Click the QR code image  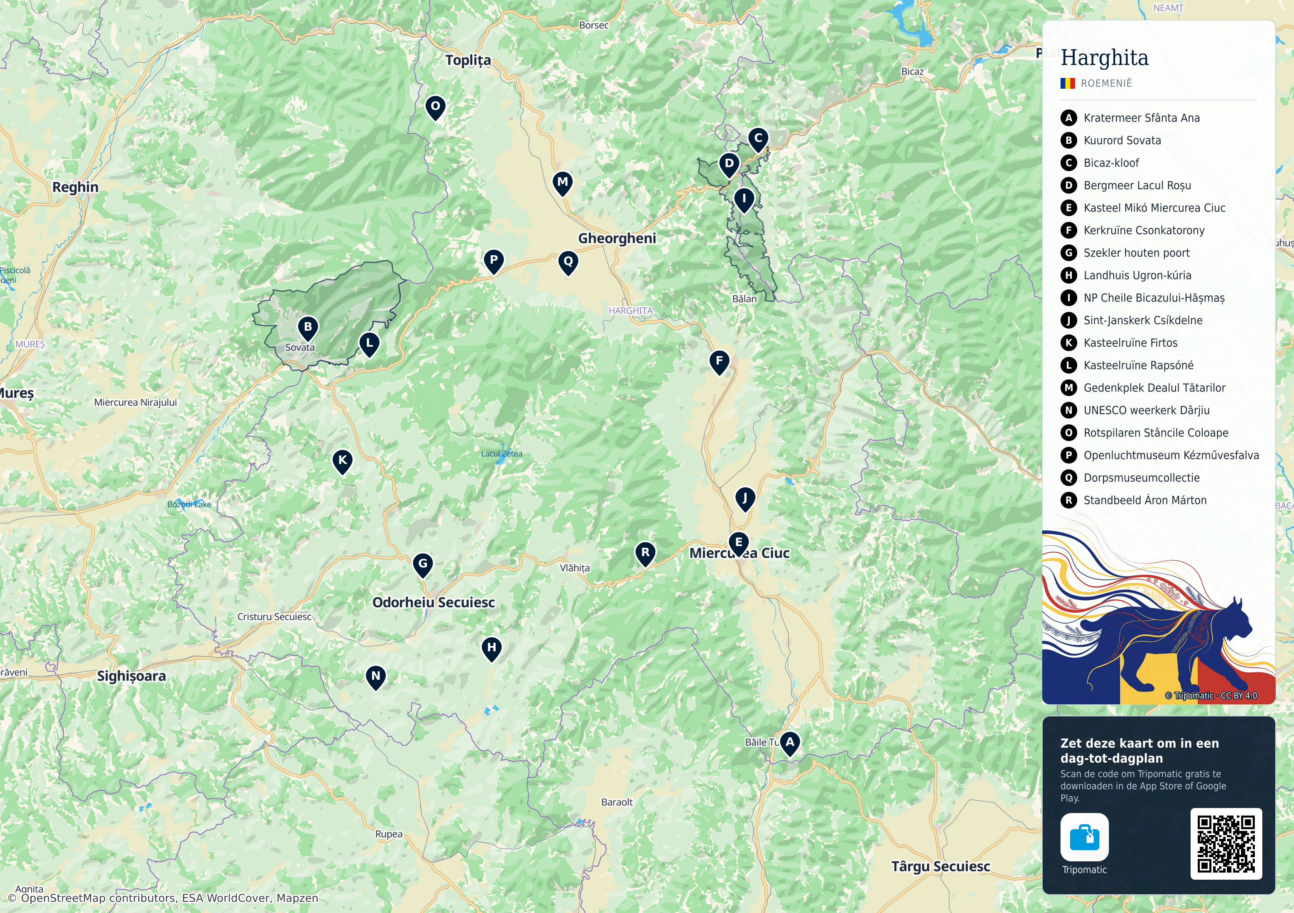1226,844
